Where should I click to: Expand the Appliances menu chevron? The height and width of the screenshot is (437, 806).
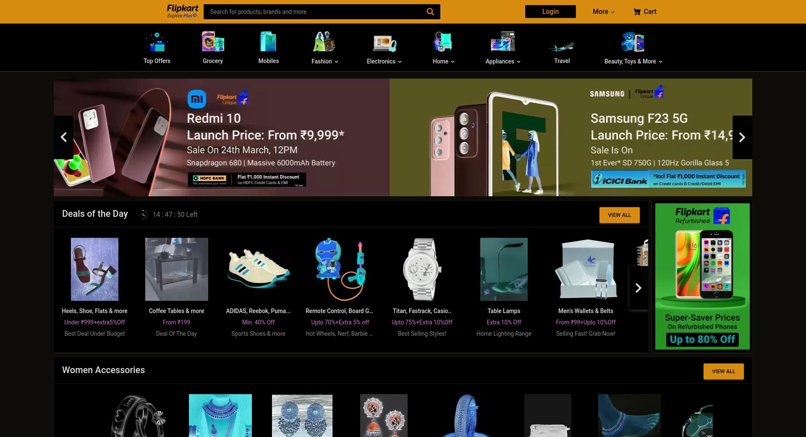click(518, 62)
